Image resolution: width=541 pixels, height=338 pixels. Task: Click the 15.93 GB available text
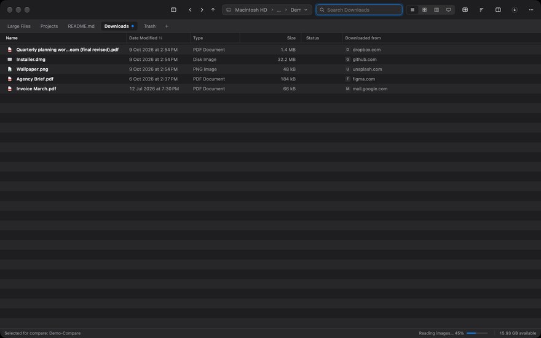tap(518, 333)
